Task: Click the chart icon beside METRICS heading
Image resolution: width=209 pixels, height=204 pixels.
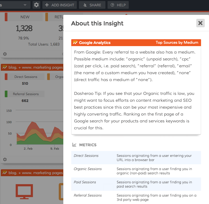Action: 74,145
